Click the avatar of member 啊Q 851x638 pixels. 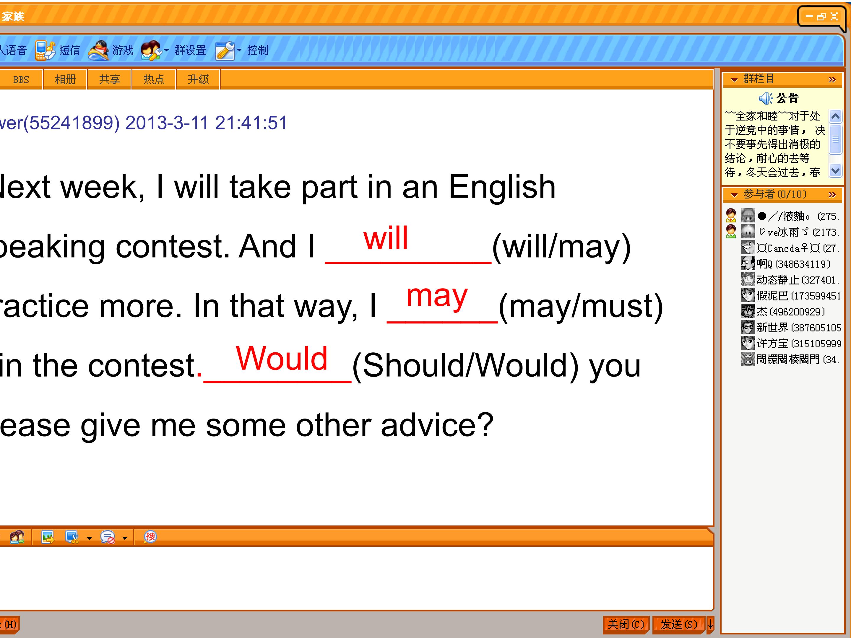click(x=748, y=263)
